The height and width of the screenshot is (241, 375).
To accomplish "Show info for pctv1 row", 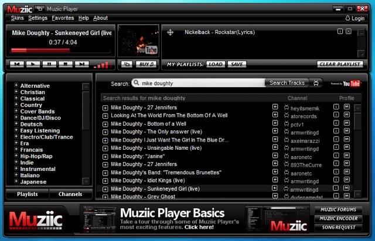I will point(336,123).
